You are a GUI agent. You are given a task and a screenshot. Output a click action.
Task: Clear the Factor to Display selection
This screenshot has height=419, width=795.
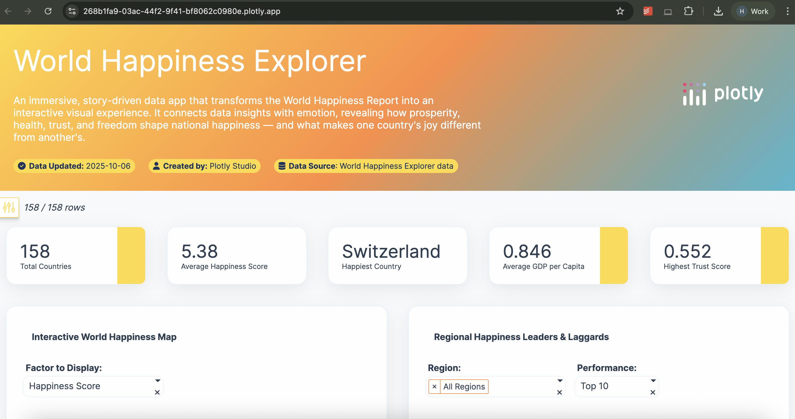tap(157, 392)
